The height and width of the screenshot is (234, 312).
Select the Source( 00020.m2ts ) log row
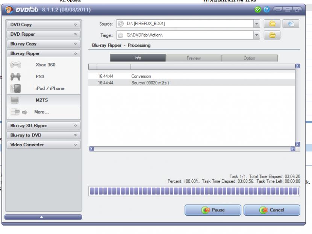tap(192, 83)
